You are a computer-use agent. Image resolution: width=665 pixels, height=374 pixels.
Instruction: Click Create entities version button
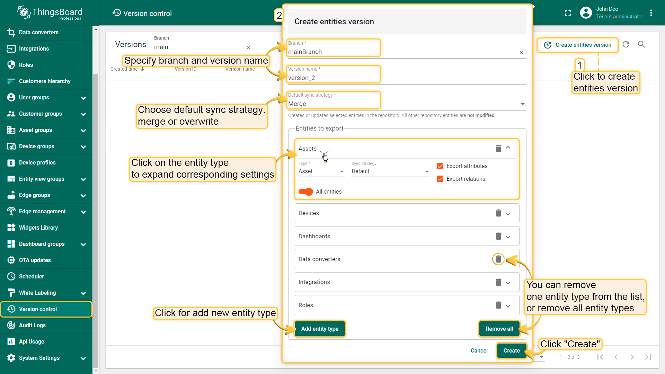point(578,45)
